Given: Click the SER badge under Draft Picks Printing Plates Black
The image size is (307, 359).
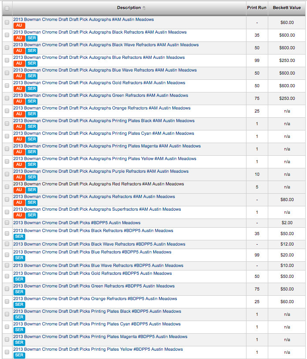Looking at the screenshot, I should [x=19, y=317].
